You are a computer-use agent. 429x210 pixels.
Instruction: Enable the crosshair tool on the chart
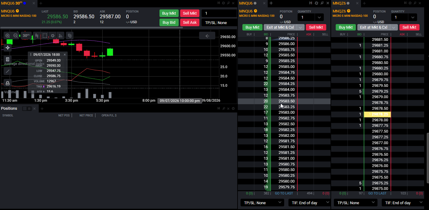(8, 48)
